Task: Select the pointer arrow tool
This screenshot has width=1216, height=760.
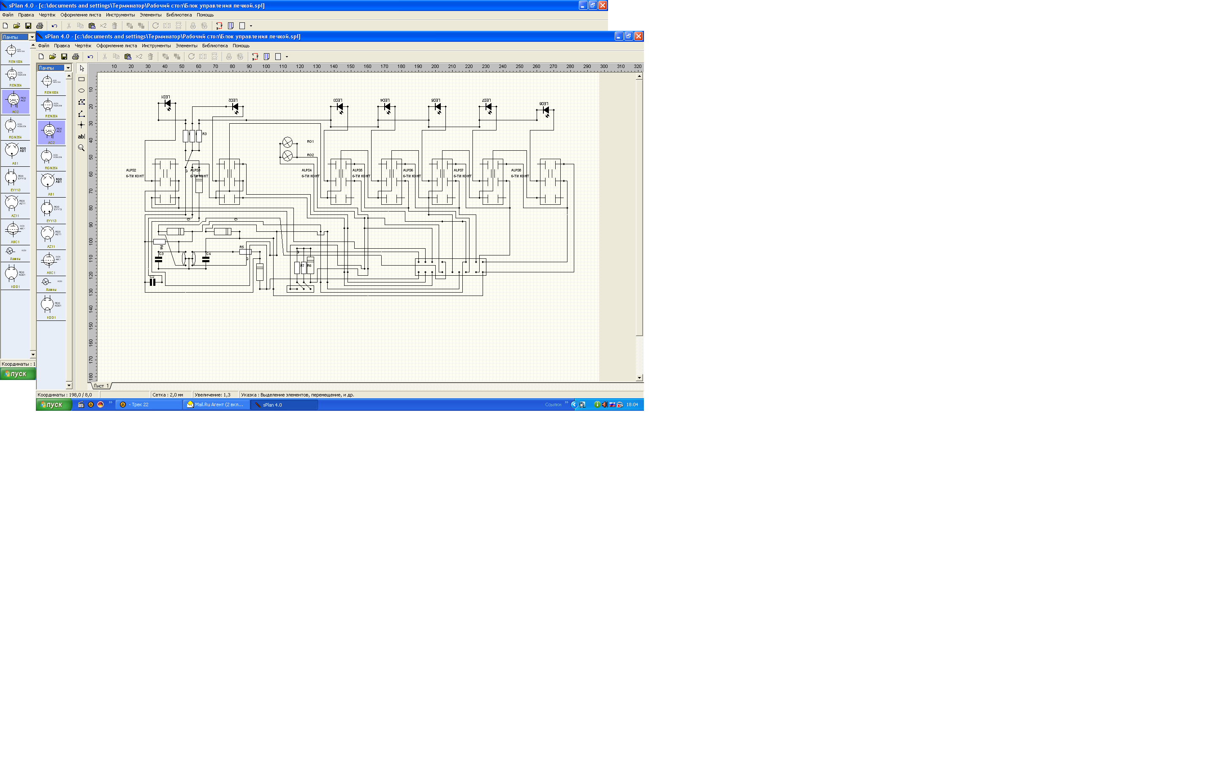Action: pos(82,68)
